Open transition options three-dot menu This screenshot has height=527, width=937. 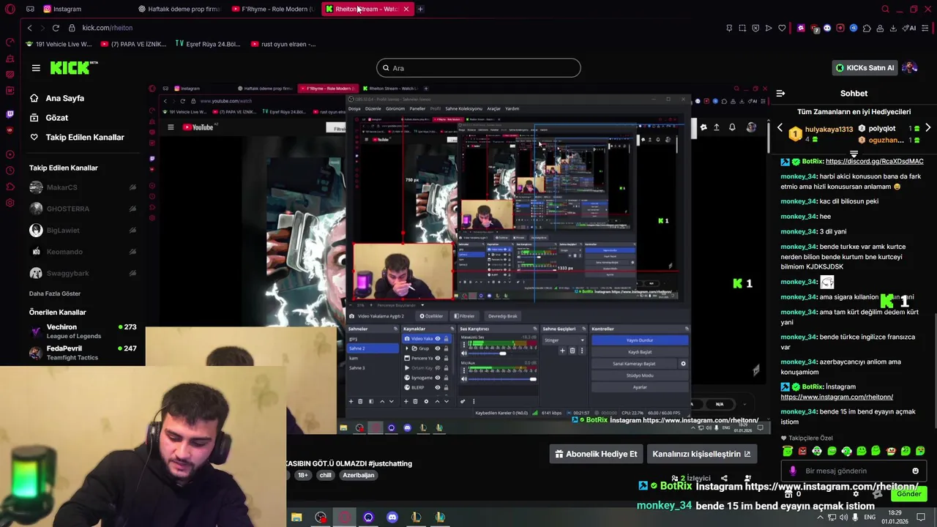[x=582, y=351]
